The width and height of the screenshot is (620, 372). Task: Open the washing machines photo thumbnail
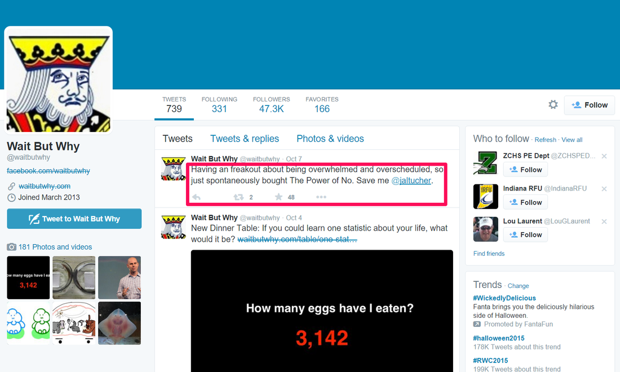pos(74,277)
